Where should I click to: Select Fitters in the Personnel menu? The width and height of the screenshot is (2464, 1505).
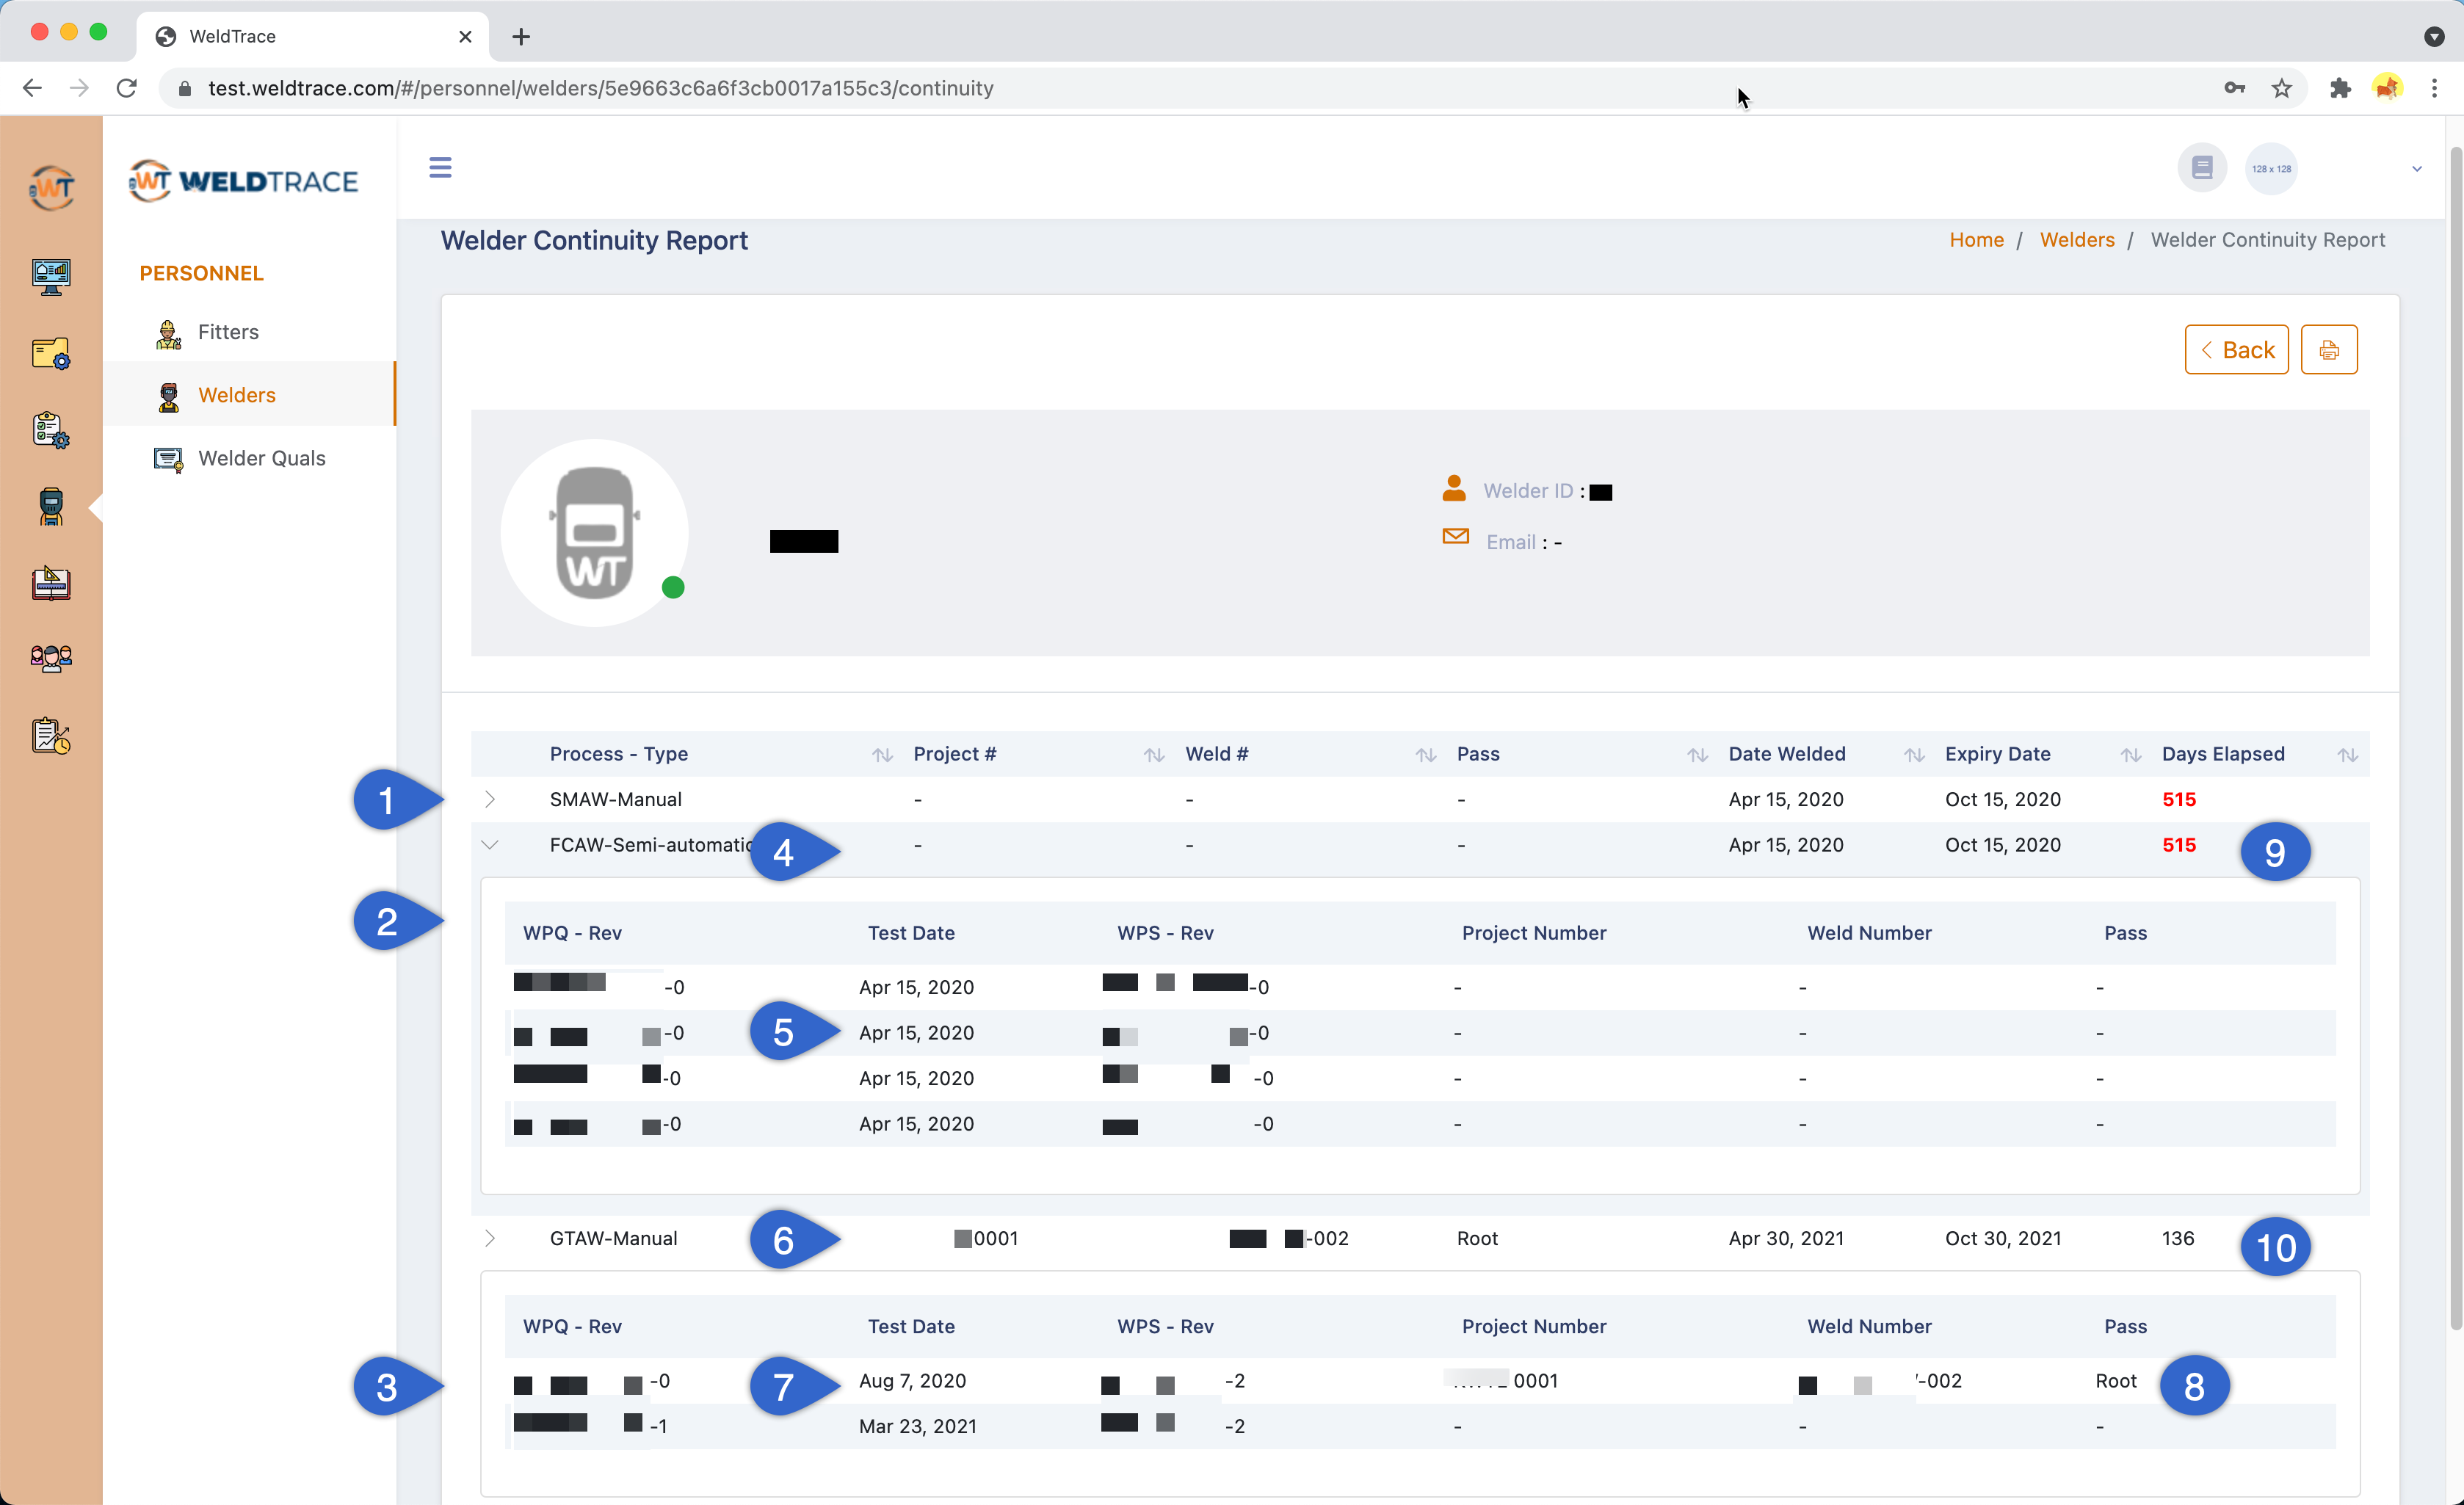pos(228,332)
